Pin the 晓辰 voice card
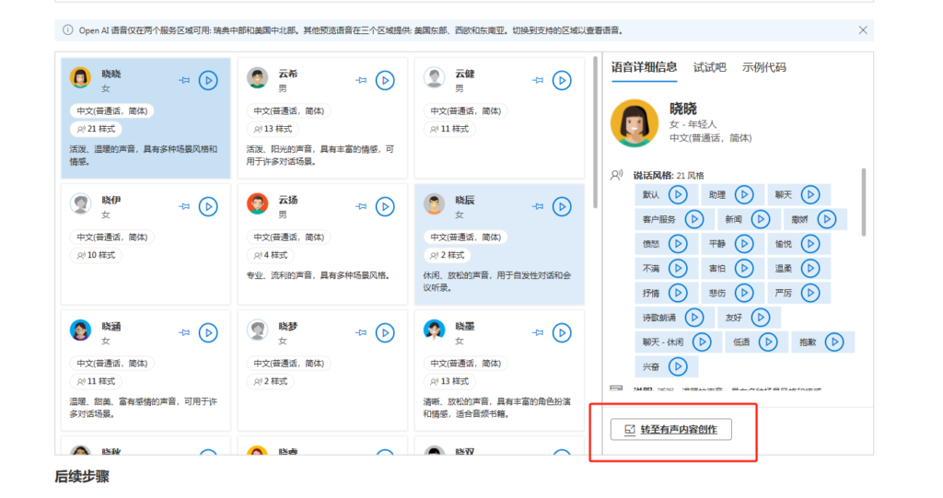Viewport: 943px width, 498px height. click(538, 206)
